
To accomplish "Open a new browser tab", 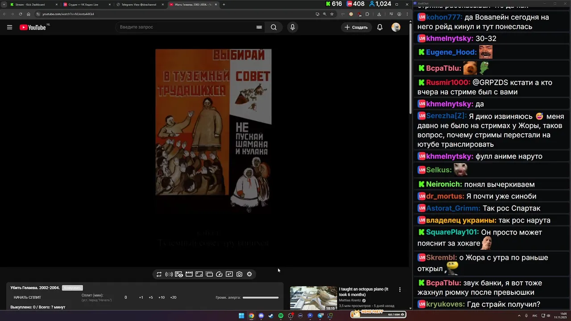I will tap(224, 4).
